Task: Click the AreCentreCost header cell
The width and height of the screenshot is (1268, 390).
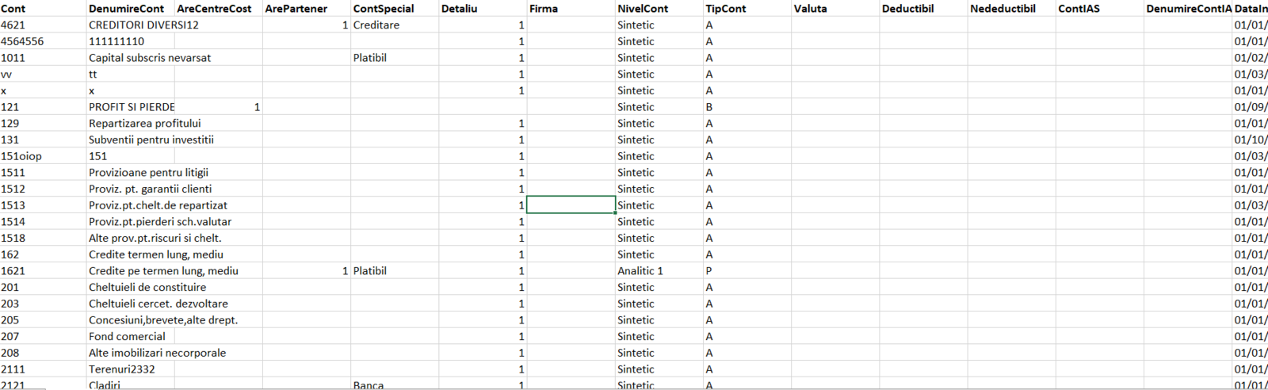Action: tap(214, 9)
